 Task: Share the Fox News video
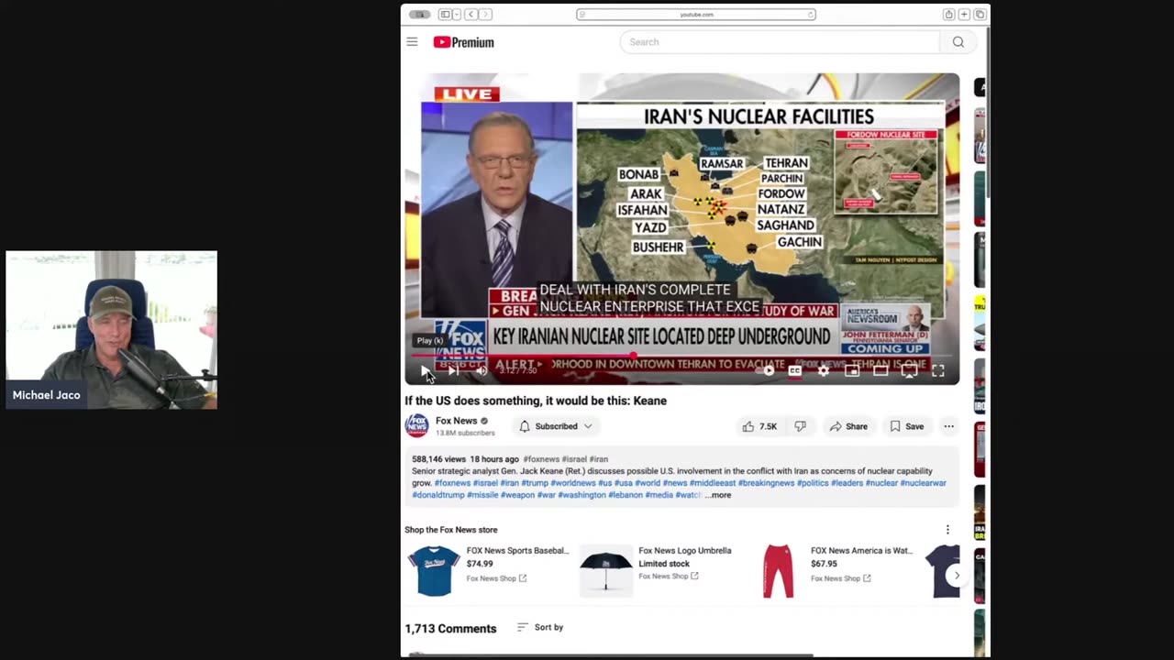847,426
